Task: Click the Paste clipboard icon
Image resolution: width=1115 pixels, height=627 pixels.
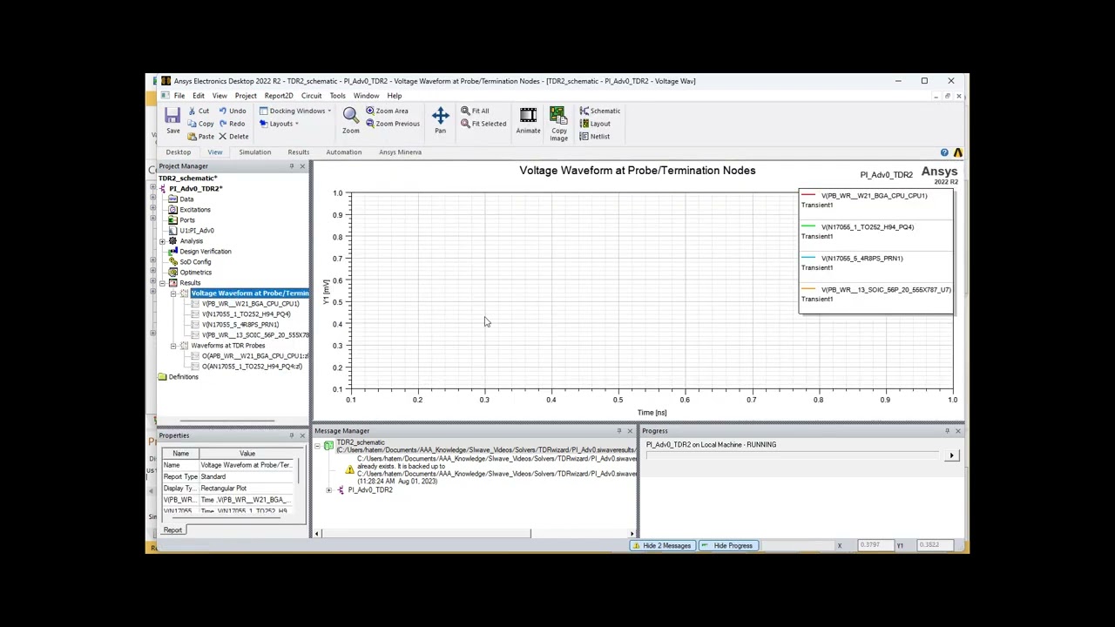Action: (x=192, y=136)
